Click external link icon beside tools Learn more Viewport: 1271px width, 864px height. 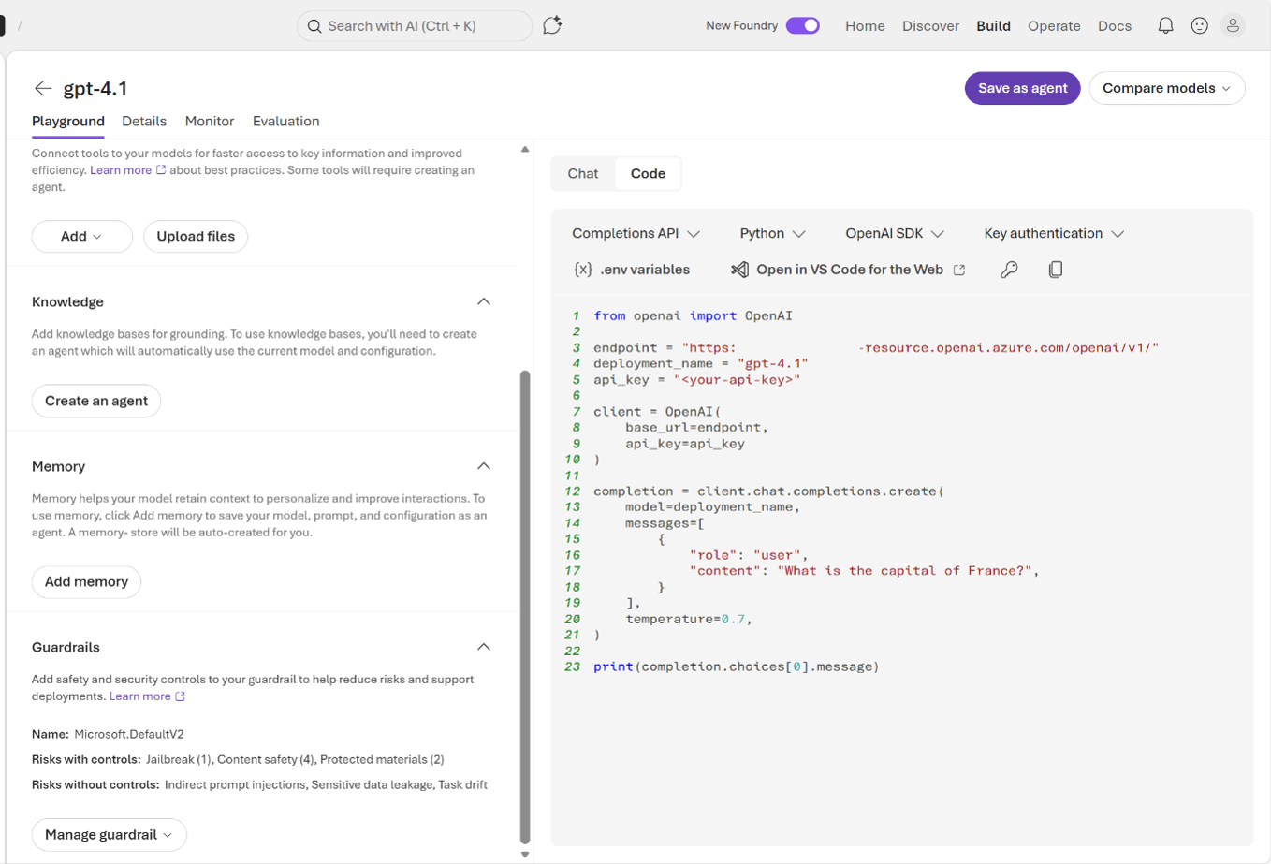point(161,170)
